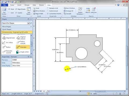
Task: Adjust the zoom slider in the status bar
Action: pos(106,94)
